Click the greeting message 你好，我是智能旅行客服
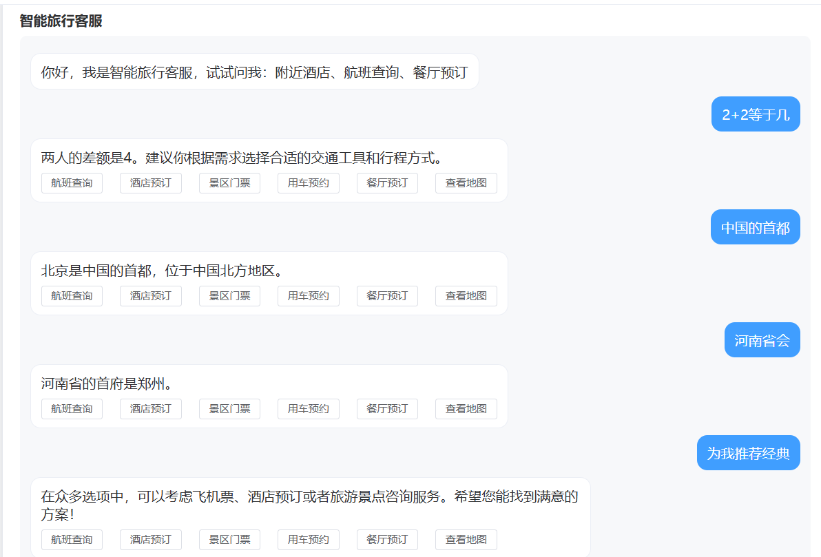The width and height of the screenshot is (821, 557). coord(254,72)
